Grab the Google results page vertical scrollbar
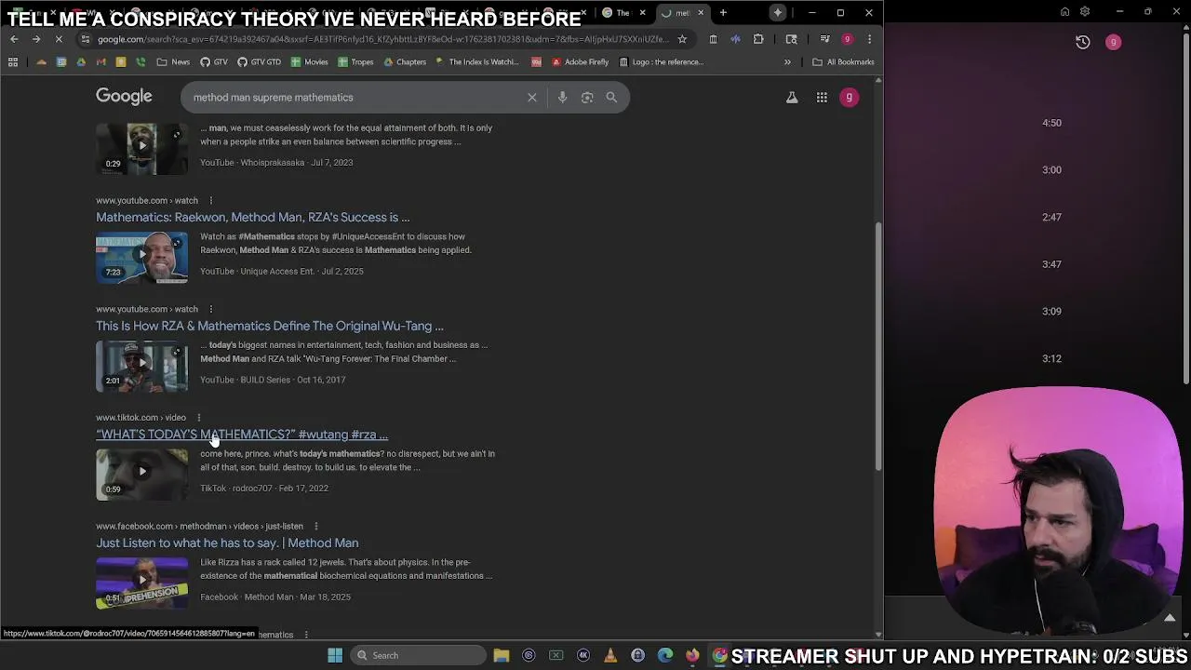Viewport: 1191px width, 670px height. coord(878,346)
